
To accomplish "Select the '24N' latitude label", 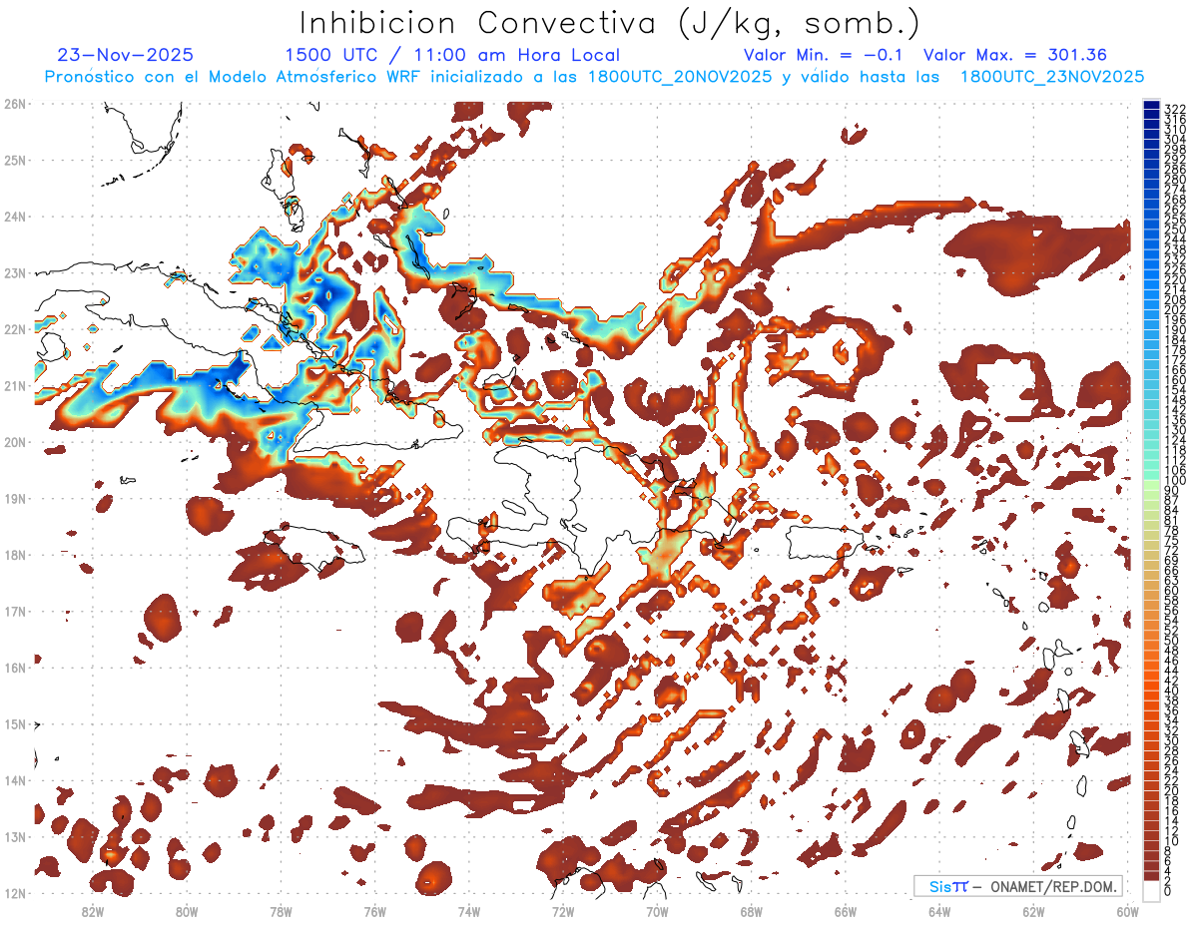I will tap(15, 217).
